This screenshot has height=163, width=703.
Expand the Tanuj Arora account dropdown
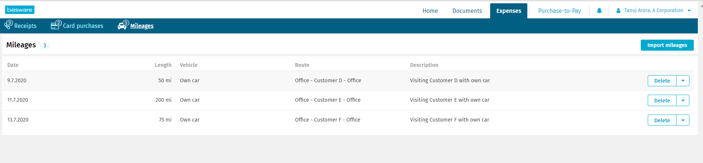(689, 11)
